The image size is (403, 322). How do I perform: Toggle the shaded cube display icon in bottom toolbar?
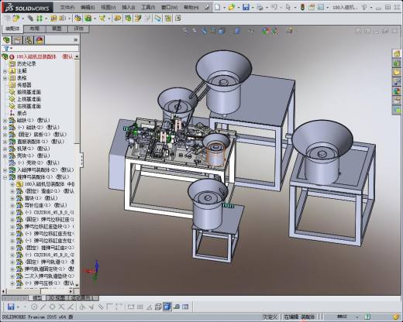167,307
